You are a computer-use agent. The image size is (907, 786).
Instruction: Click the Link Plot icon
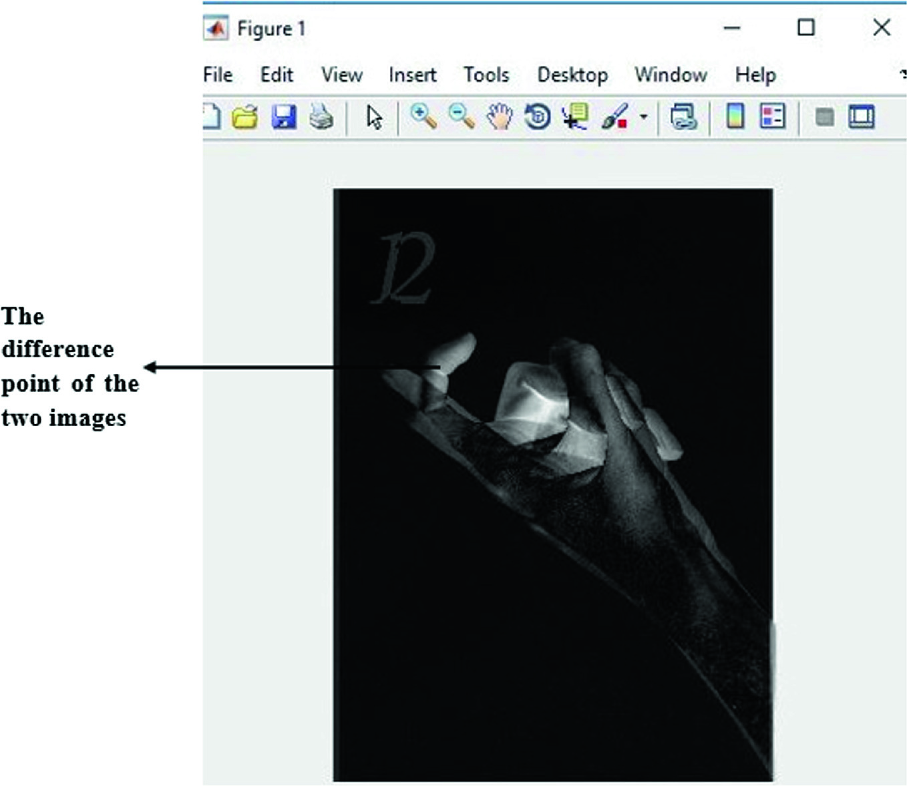(x=683, y=118)
